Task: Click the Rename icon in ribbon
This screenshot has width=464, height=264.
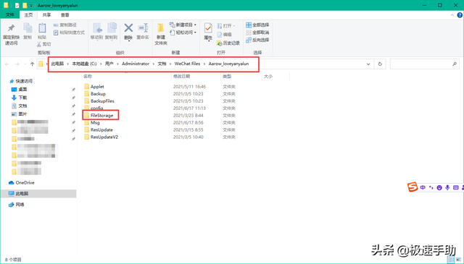Action: pos(143,27)
